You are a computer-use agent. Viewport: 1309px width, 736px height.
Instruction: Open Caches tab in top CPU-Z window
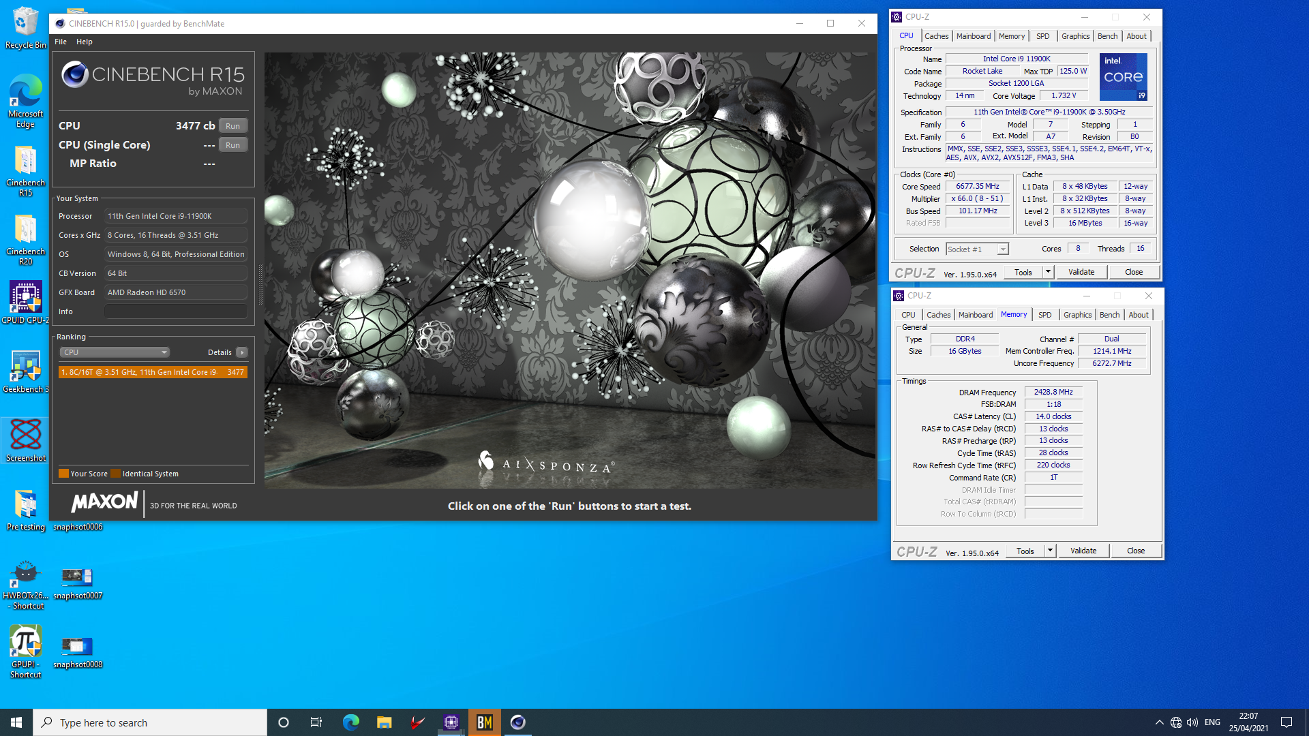[x=936, y=36]
